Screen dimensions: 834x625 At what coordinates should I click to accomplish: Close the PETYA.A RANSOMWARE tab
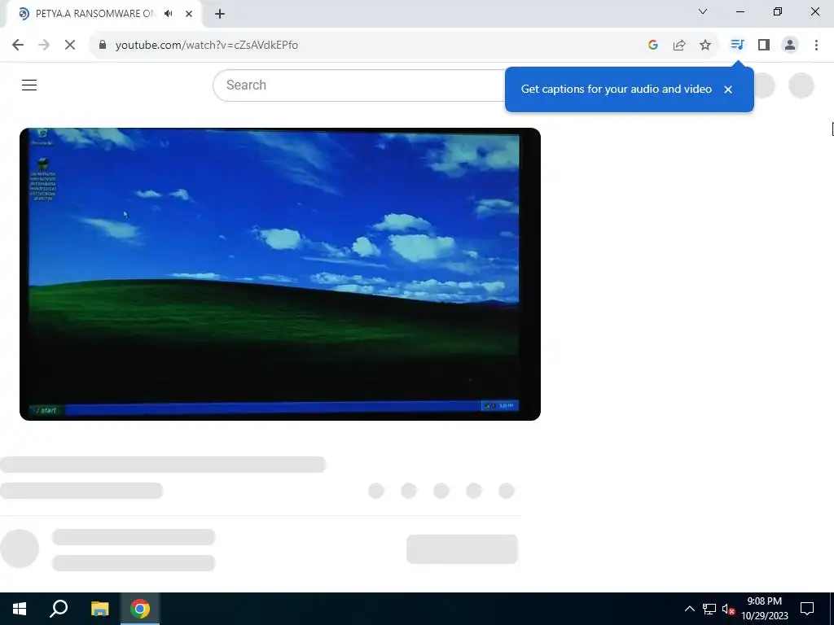189,14
